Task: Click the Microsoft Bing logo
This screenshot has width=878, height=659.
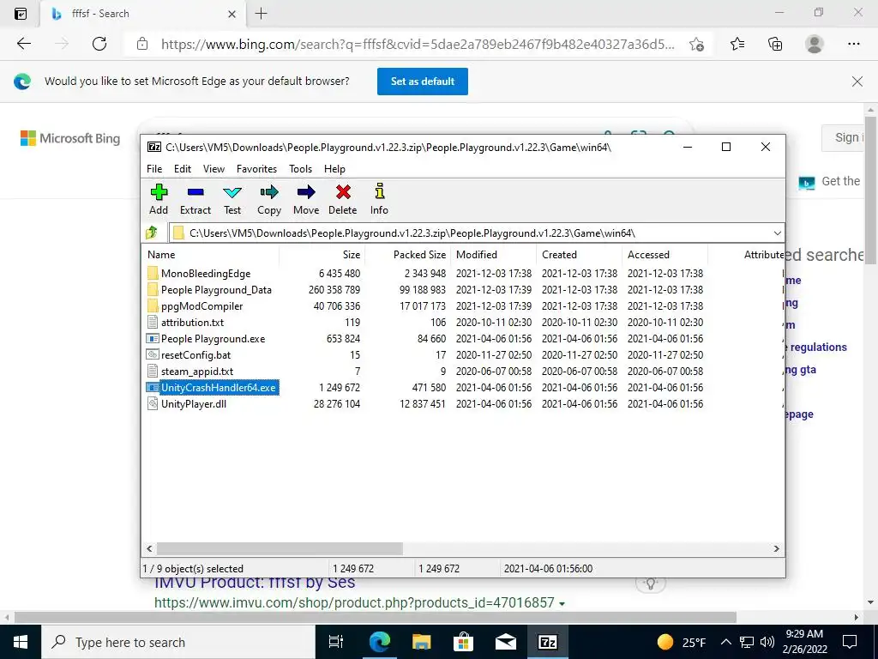Action: pos(70,138)
